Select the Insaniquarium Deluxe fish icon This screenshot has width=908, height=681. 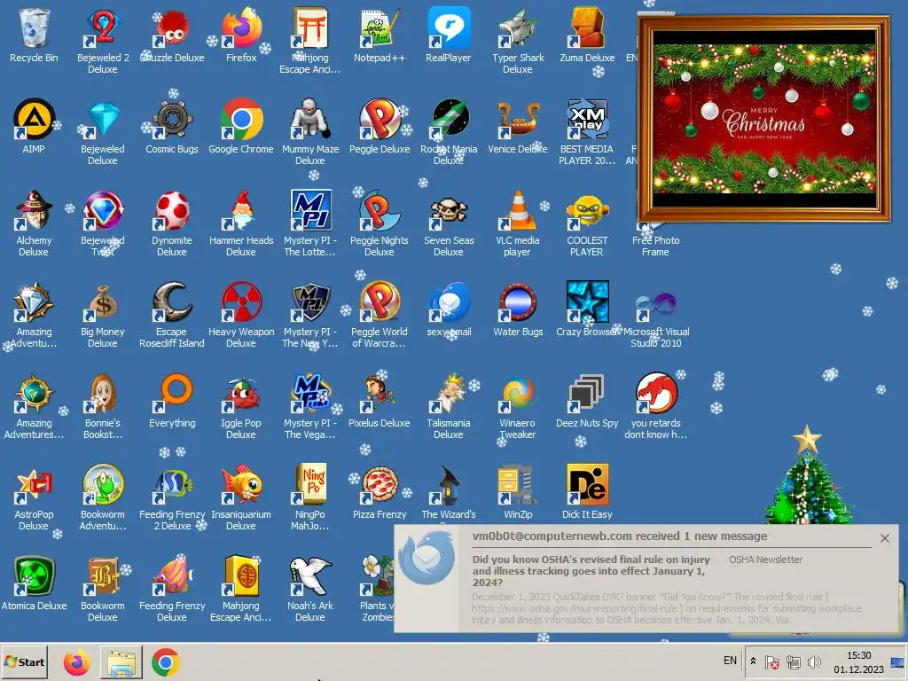pyautogui.click(x=241, y=485)
